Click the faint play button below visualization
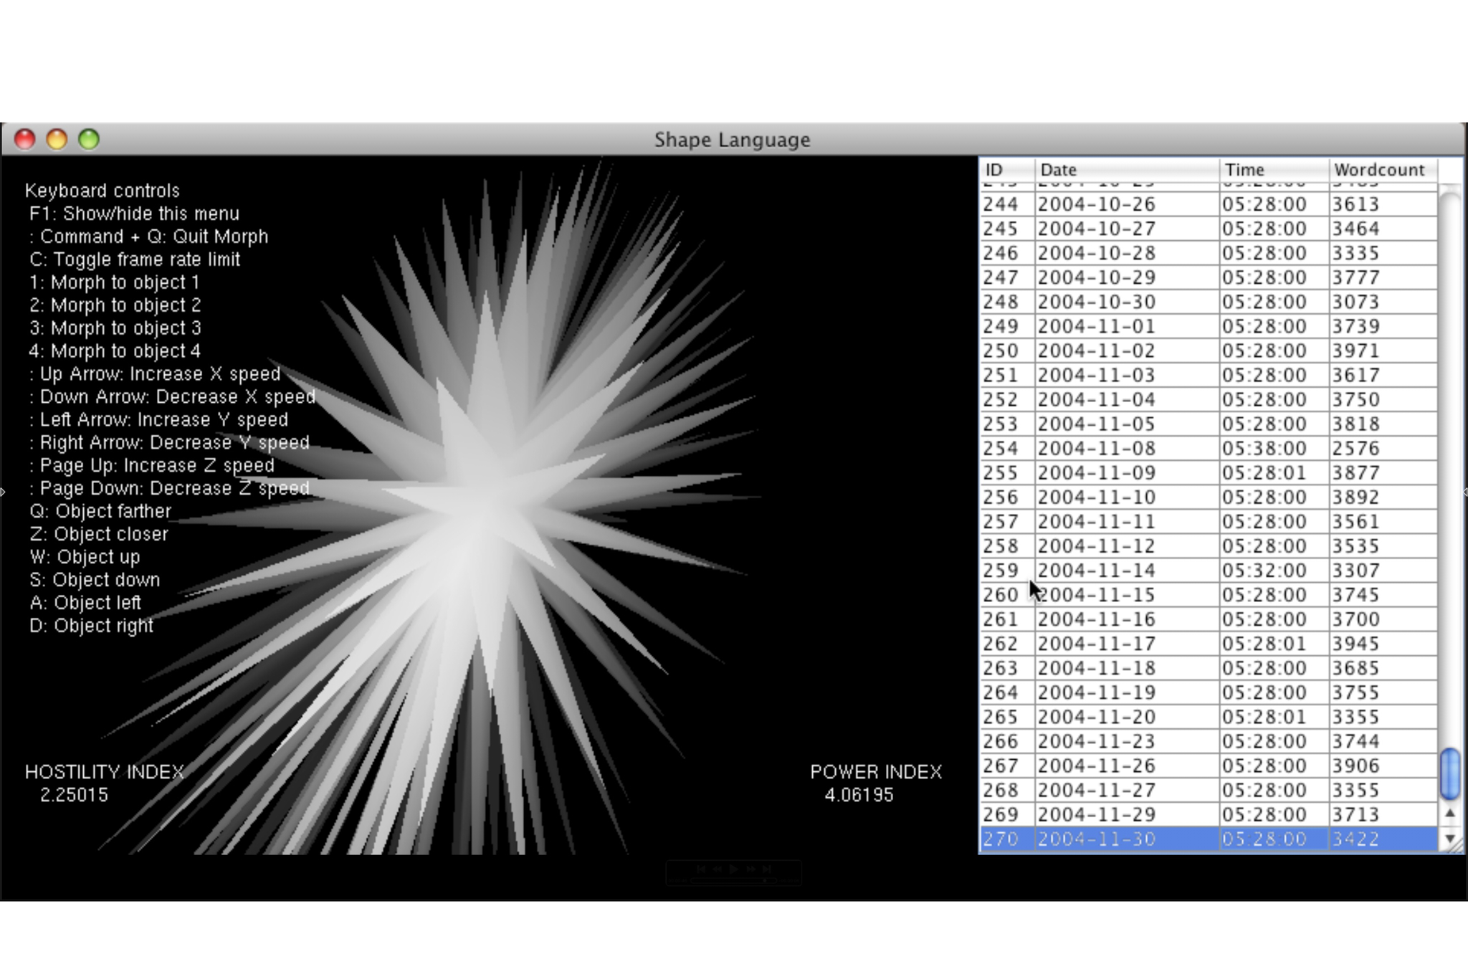This screenshot has width=1468, height=977. point(733,869)
